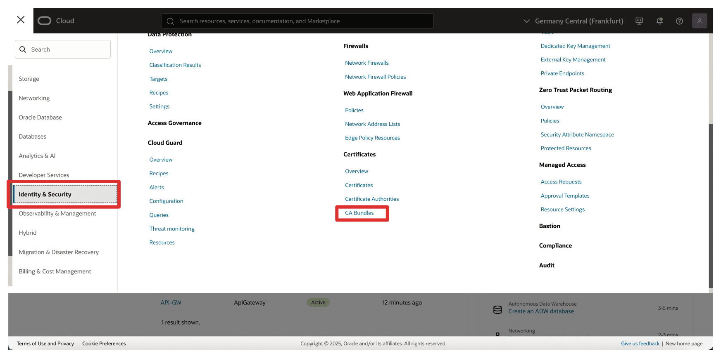
Task: Open Zero Trust Packet Routing Overview link
Action: point(552,107)
